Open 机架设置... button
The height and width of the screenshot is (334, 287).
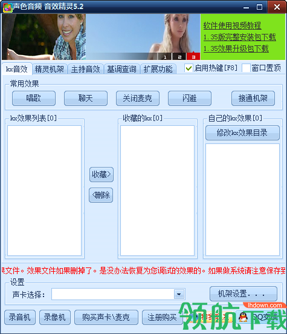tap(243, 293)
